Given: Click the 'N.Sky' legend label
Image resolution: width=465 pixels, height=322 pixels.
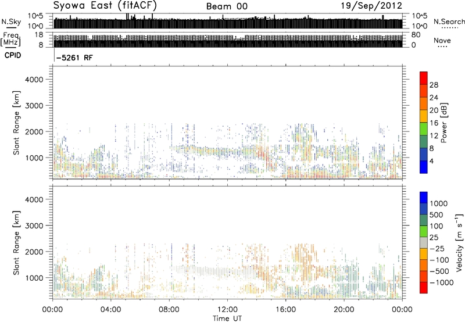Looking at the screenshot, I should (x=11, y=22).
